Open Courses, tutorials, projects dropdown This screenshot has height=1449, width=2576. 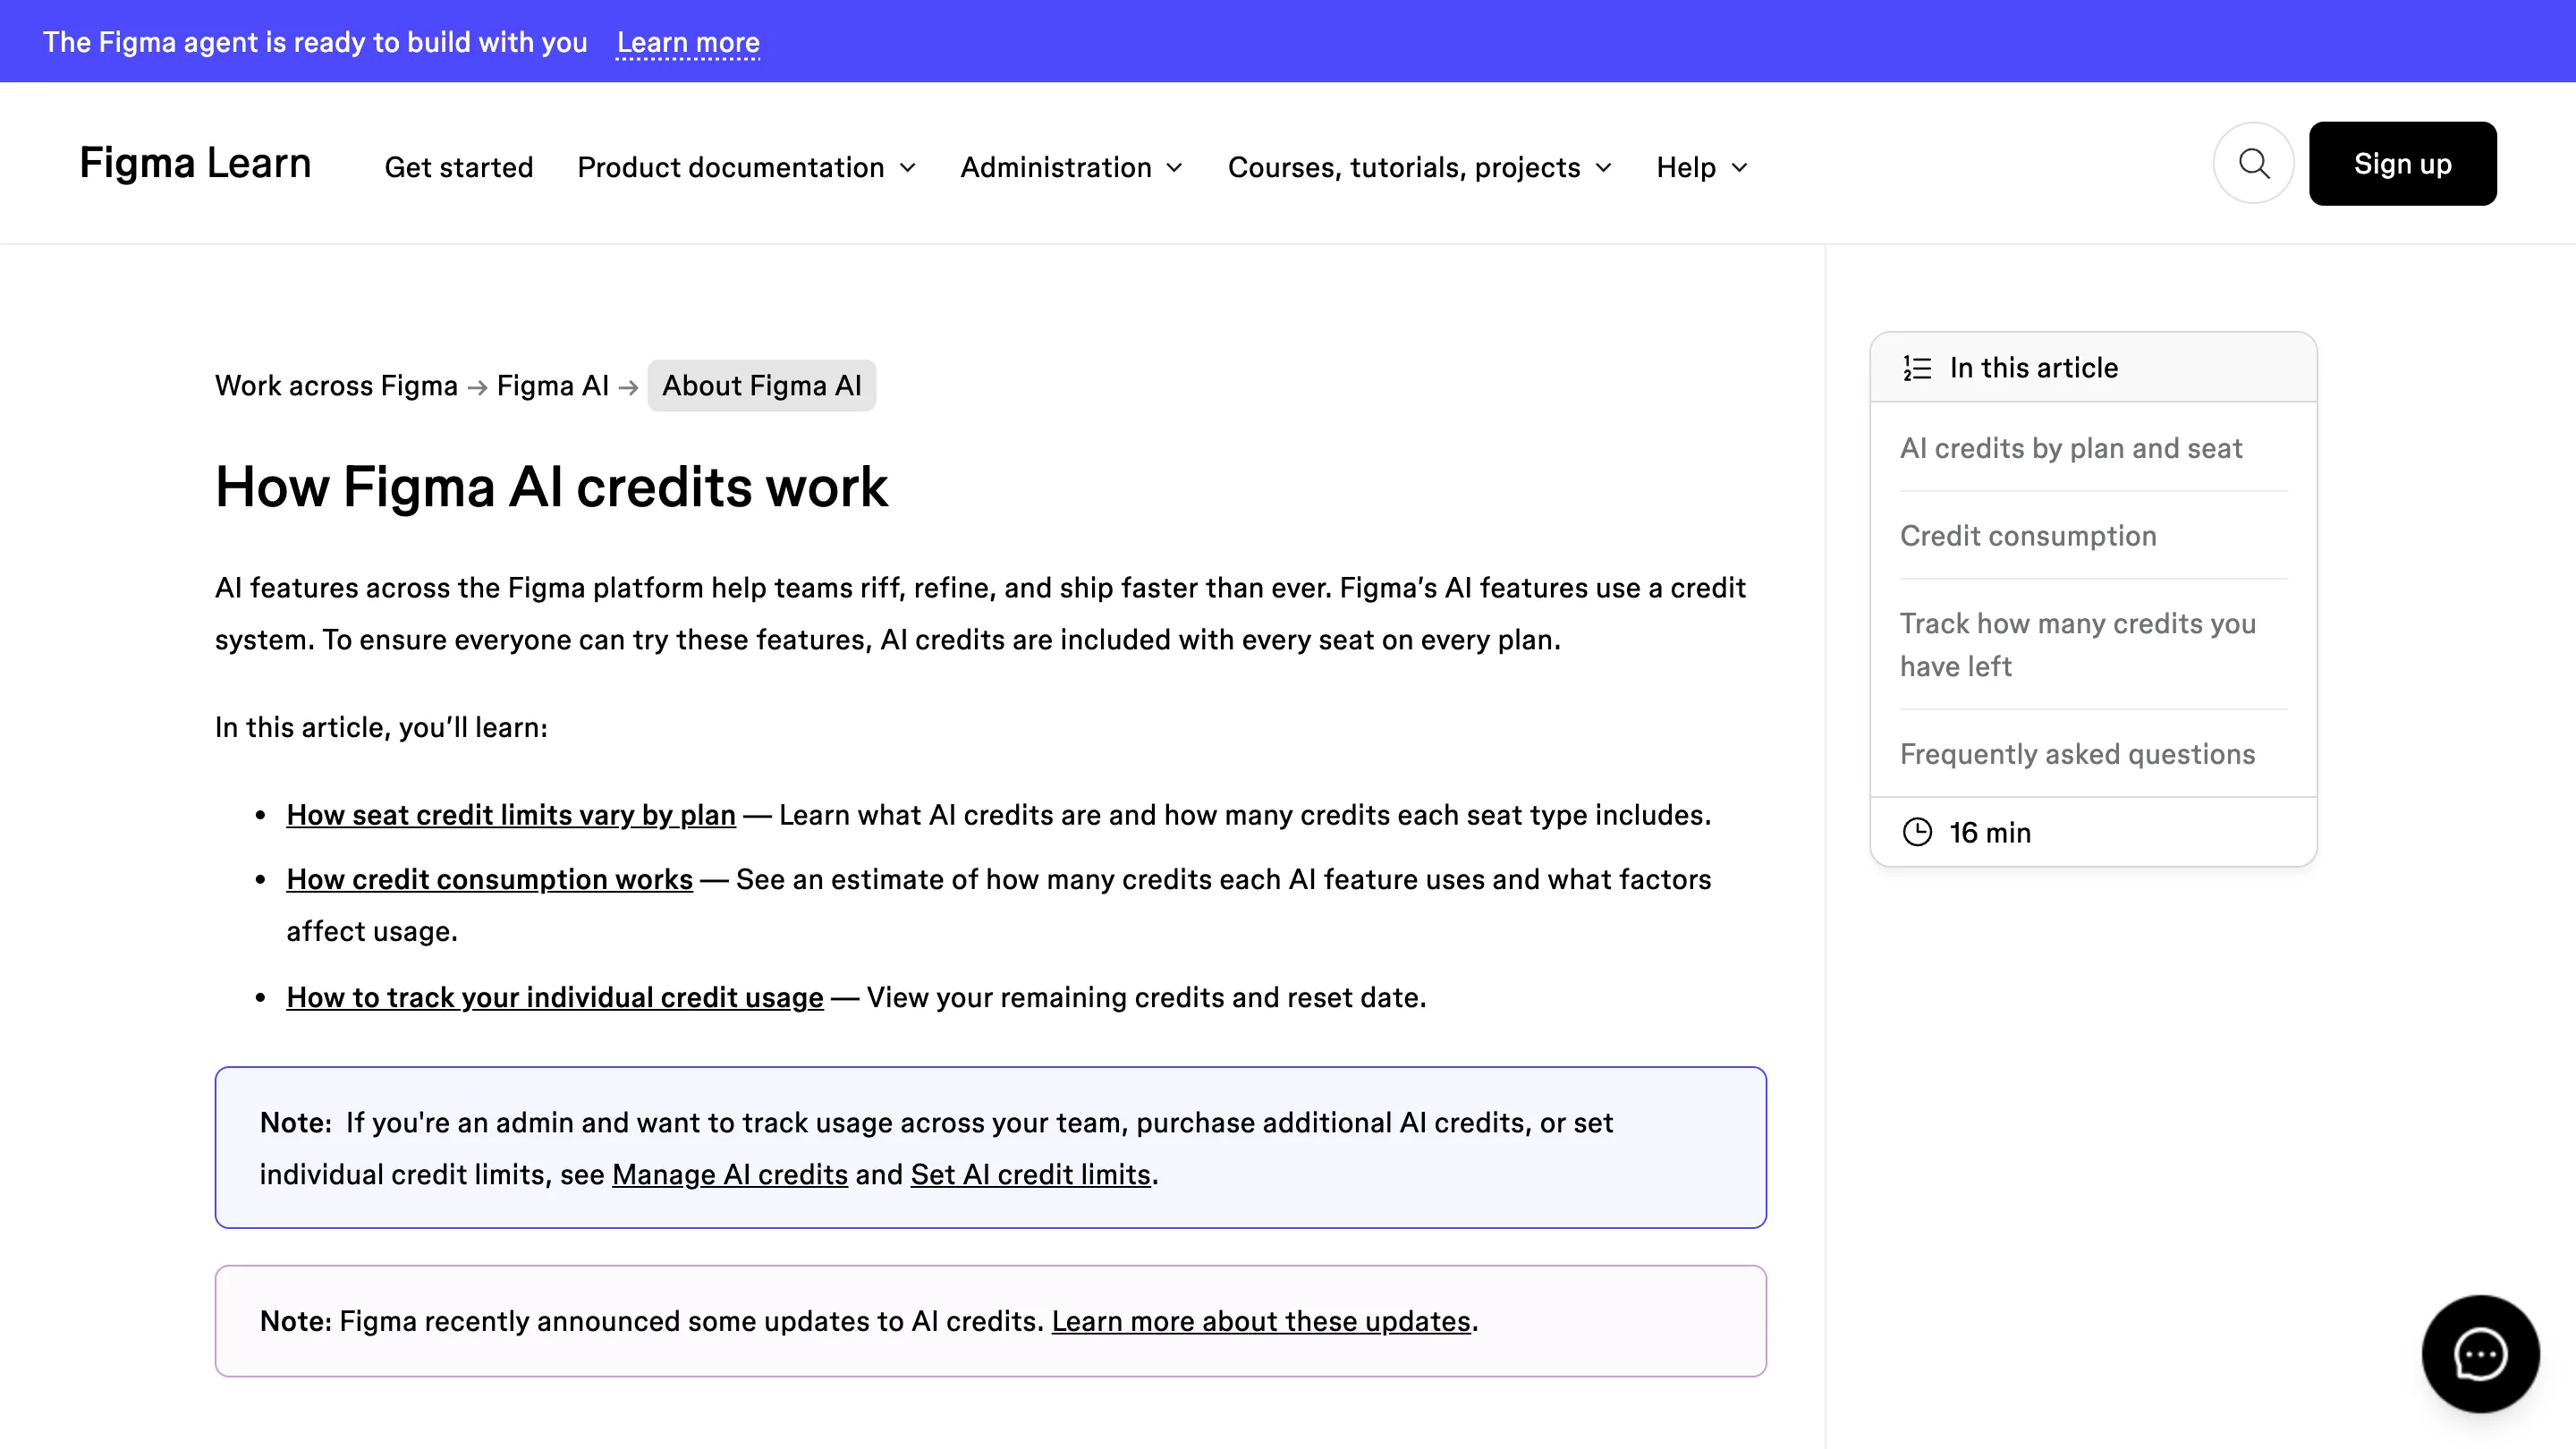point(1419,167)
